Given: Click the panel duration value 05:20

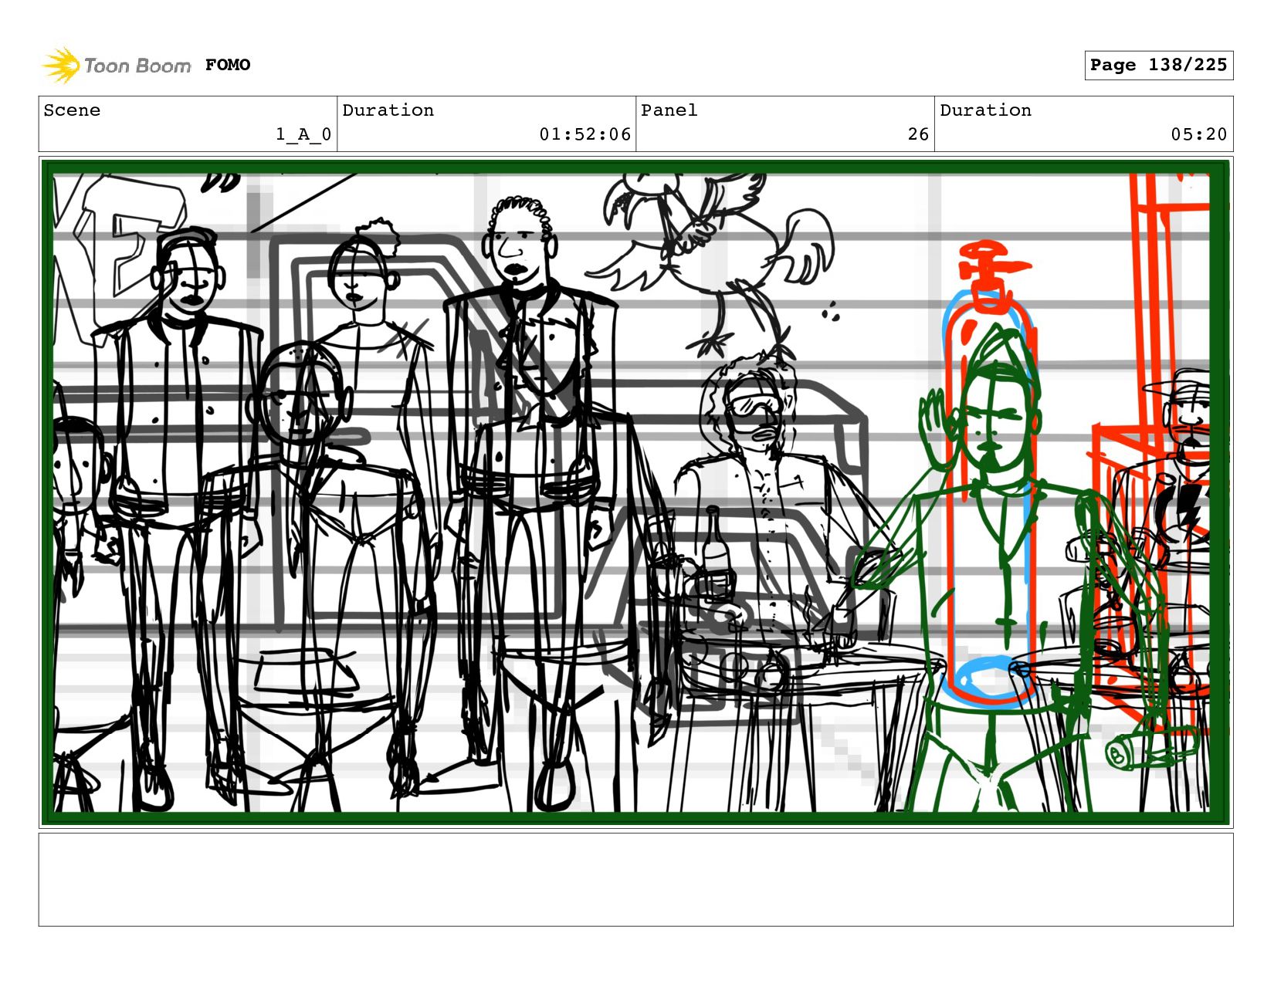Looking at the screenshot, I should [1198, 134].
